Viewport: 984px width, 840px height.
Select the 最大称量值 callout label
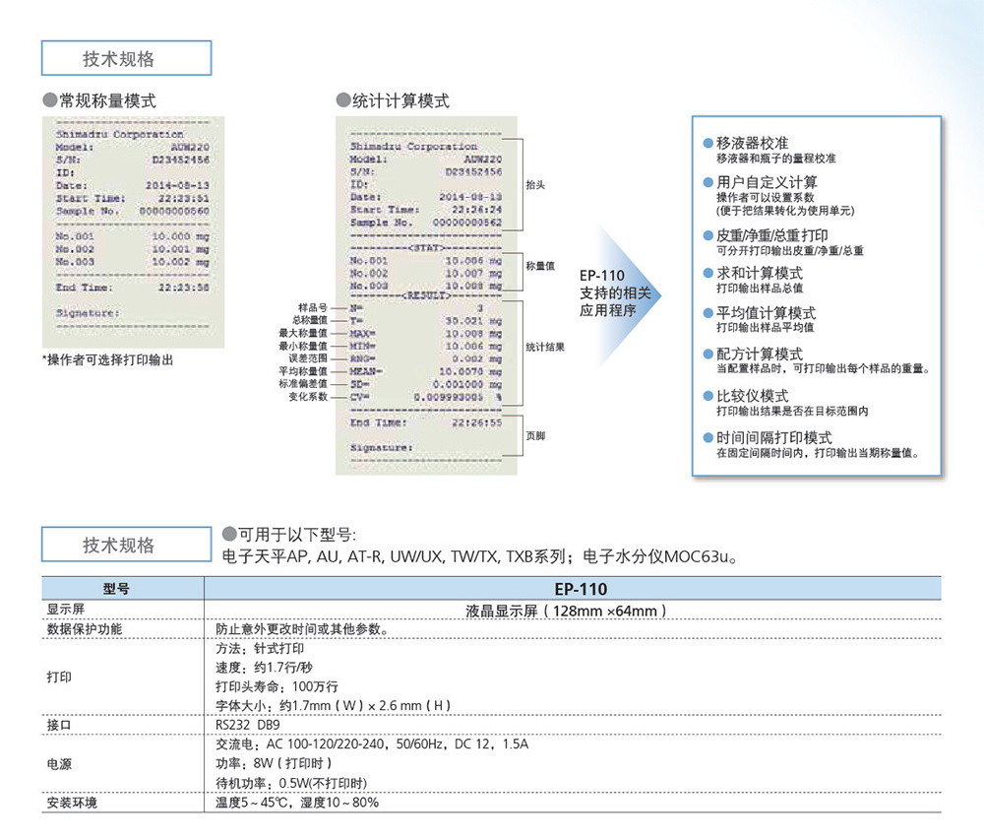303,333
